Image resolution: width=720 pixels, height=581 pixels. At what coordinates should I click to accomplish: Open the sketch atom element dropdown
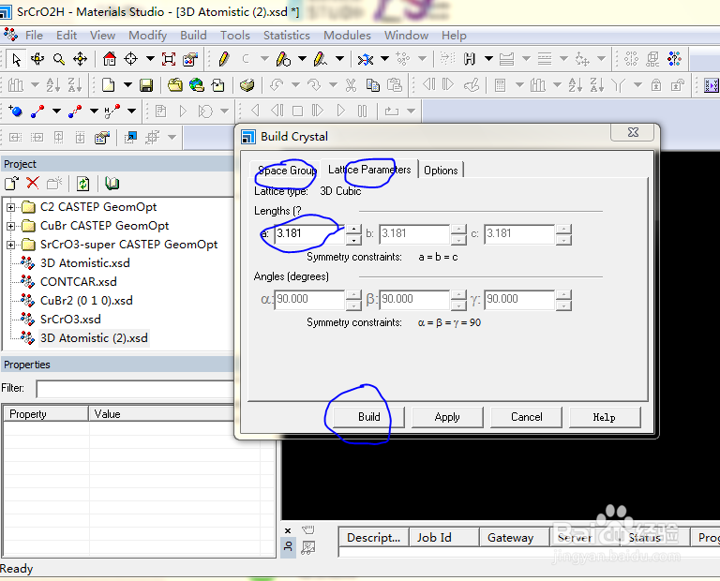click(x=264, y=59)
